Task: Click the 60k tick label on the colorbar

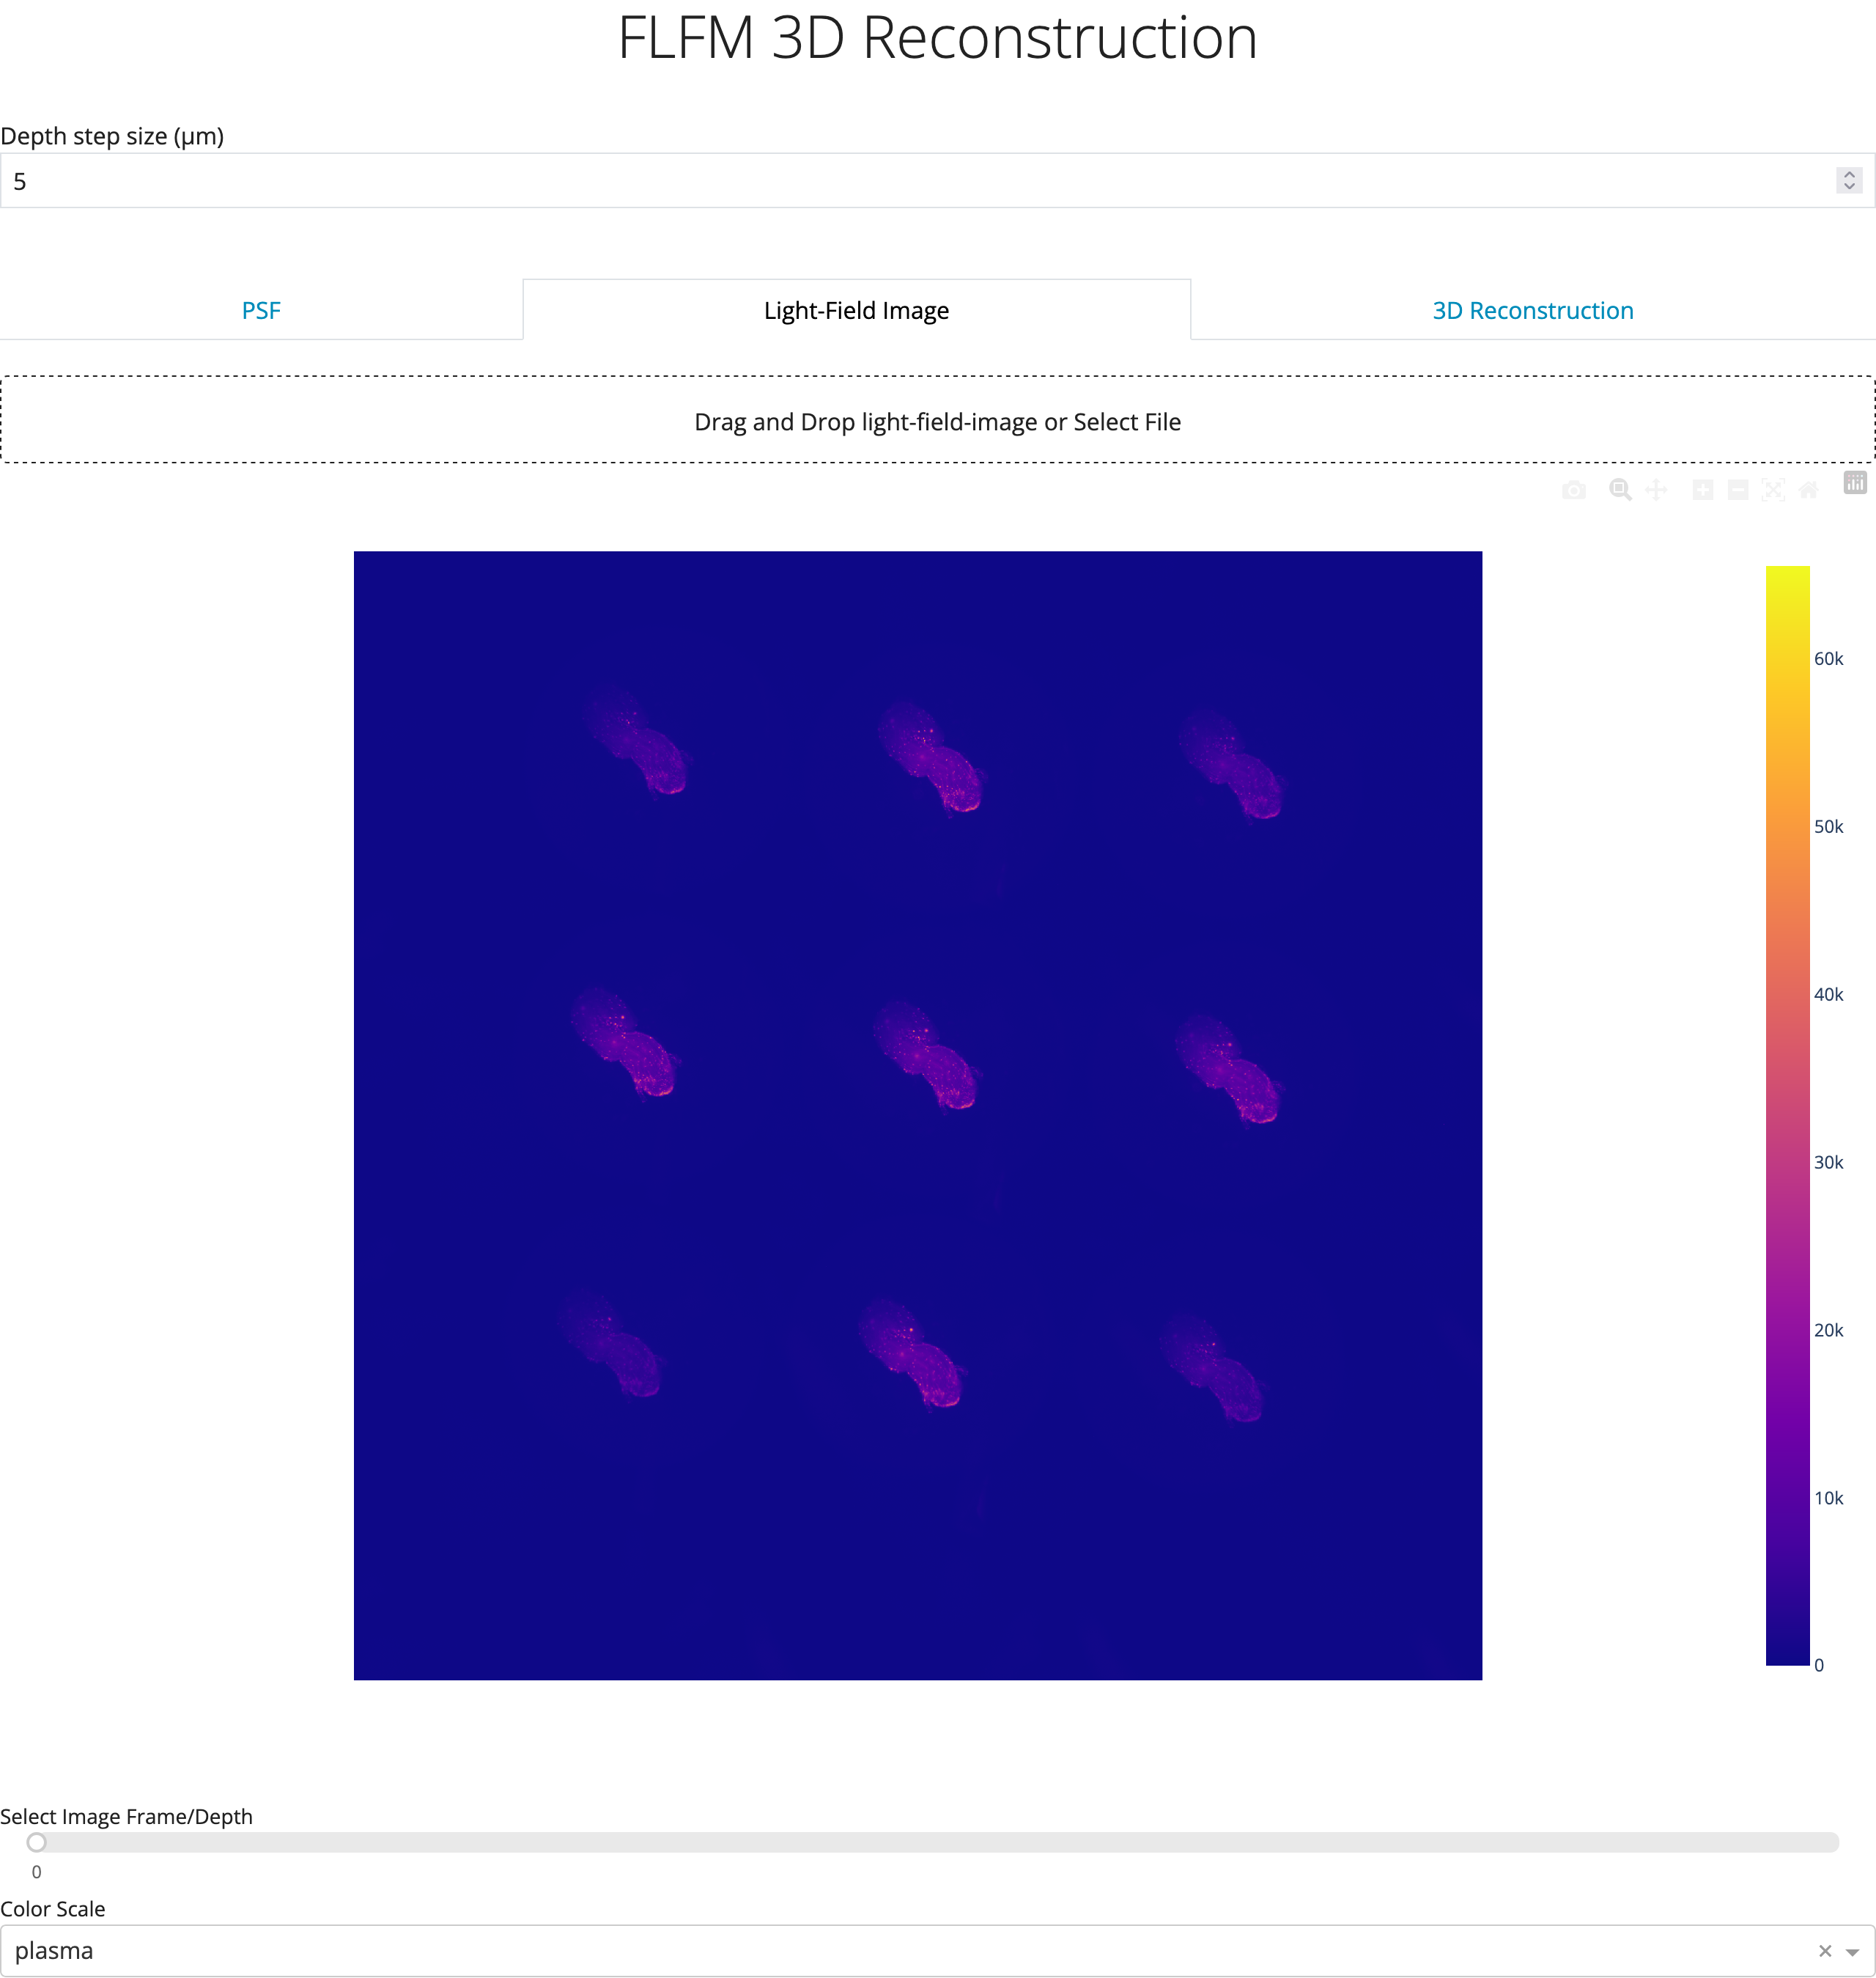Action: (1828, 658)
